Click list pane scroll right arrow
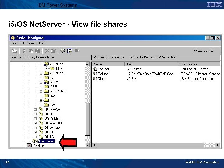Image resolution: width=224 pixels, height=168 pixels. coord(218,145)
